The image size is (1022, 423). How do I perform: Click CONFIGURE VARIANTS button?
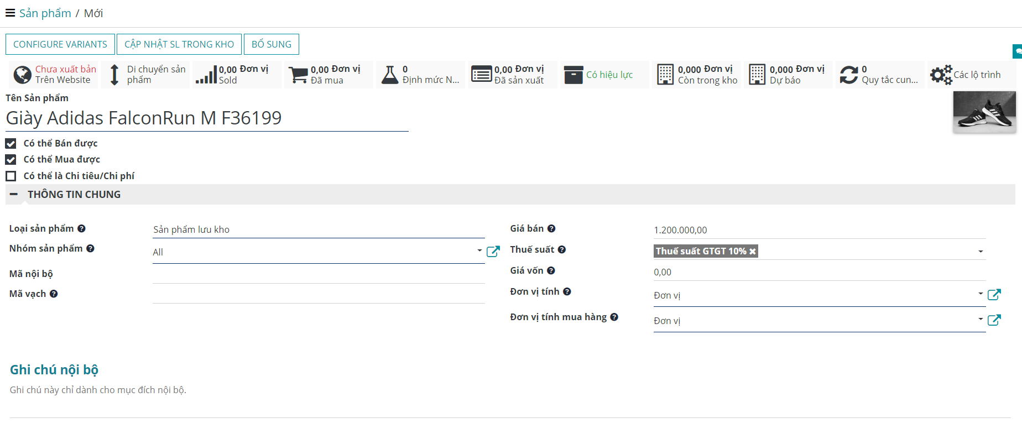click(60, 44)
